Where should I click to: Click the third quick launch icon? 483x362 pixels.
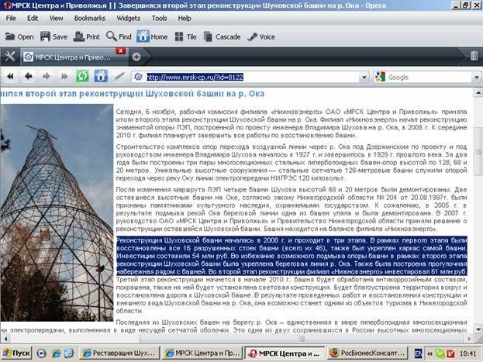pos(69,353)
